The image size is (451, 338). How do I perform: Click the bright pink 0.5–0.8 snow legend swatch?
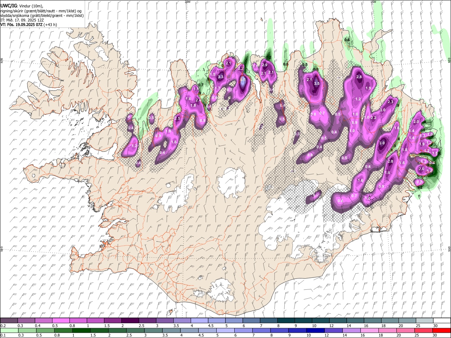[x=61, y=321]
